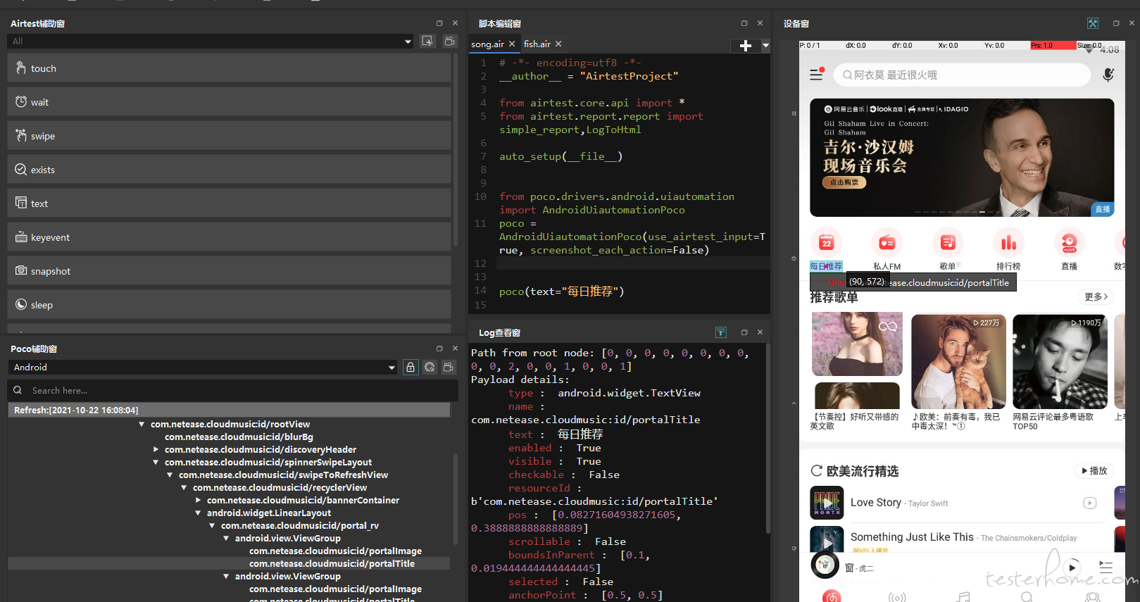Toggle the Poco UI tree lock icon
The width and height of the screenshot is (1140, 602).
[x=411, y=367]
